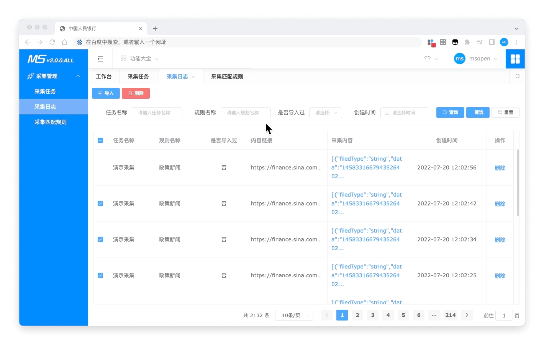Click the theme shirt icon

click(428, 59)
